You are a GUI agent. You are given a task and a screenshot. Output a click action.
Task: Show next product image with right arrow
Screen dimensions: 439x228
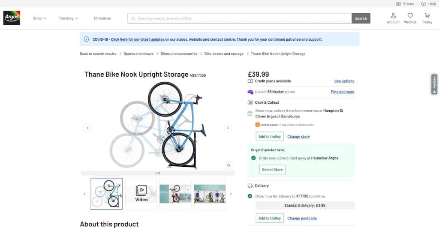coord(228,128)
